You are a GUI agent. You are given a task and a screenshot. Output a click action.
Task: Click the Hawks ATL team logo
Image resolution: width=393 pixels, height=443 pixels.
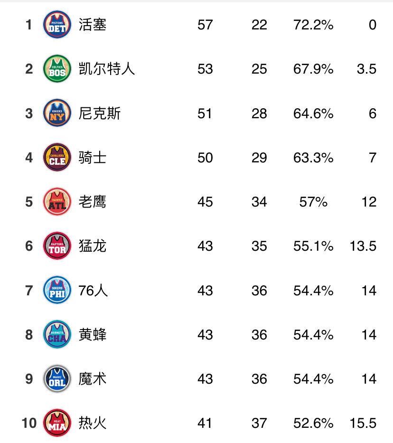tap(57, 201)
